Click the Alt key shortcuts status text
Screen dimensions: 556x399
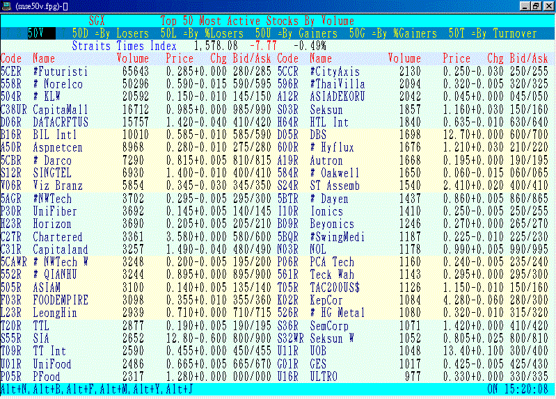coord(97,389)
